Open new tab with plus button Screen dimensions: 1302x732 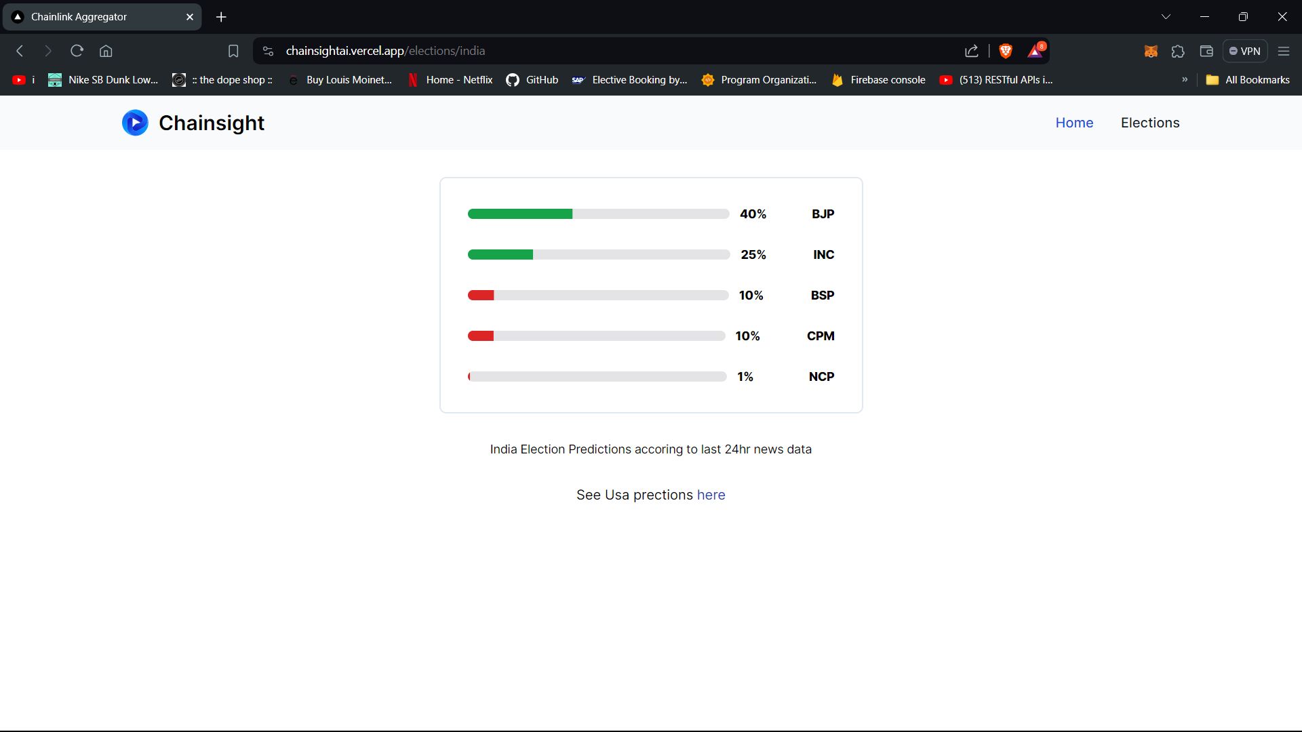[221, 16]
